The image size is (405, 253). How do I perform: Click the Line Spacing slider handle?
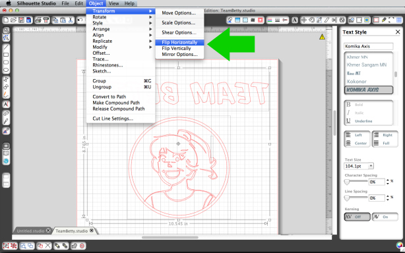pyautogui.click(x=347, y=198)
